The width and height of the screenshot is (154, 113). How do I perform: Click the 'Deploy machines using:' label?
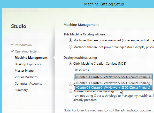80,58
